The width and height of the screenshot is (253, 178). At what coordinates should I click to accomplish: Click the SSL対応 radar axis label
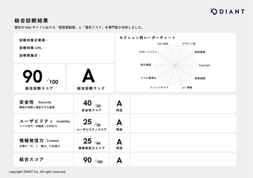(163, 44)
